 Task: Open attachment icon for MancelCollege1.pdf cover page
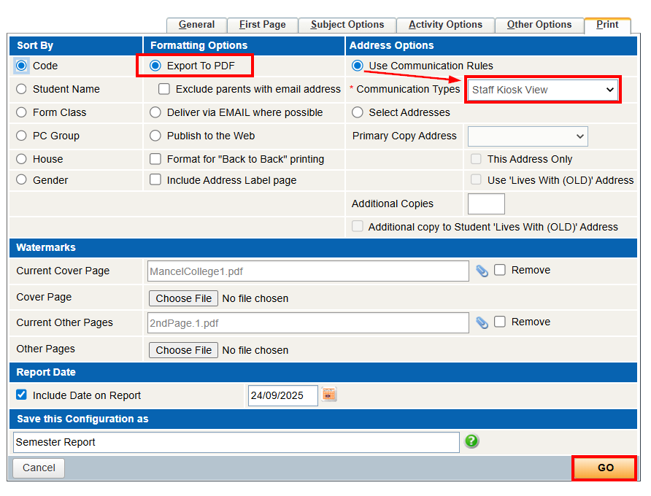(x=482, y=271)
